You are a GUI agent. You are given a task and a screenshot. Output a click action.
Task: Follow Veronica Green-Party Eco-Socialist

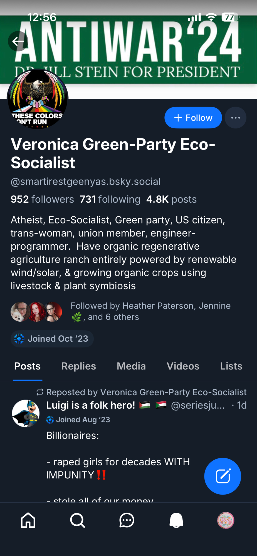[193, 118]
